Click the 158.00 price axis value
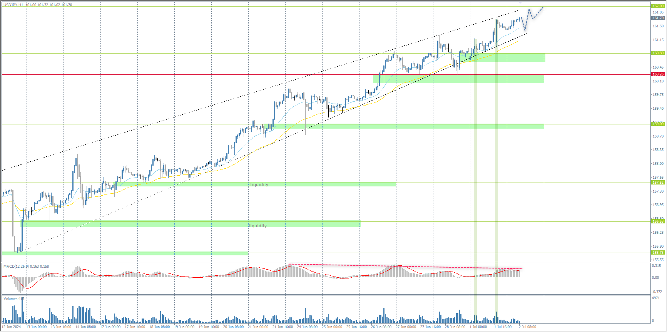This screenshot has width=667, height=332. pyautogui.click(x=658, y=164)
